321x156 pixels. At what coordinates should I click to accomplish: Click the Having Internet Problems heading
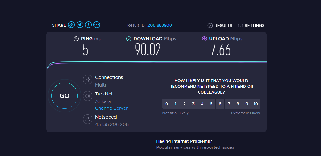tap(184, 141)
